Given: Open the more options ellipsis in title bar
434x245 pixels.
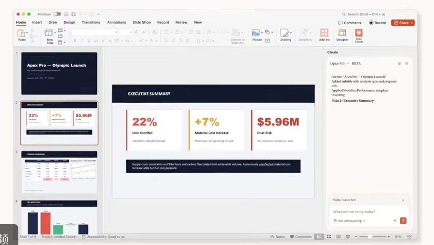Looking at the screenshot, I should [98, 14].
